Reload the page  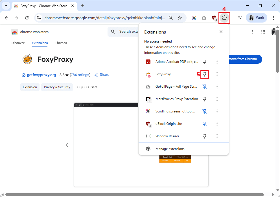pyautogui.click(x=27, y=18)
